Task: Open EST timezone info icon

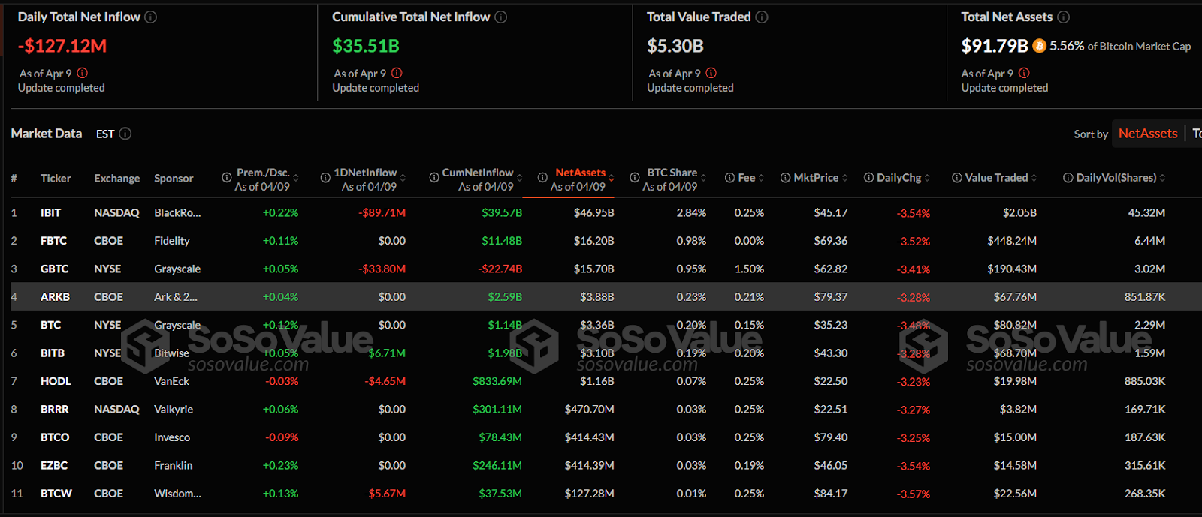Action: click(125, 134)
